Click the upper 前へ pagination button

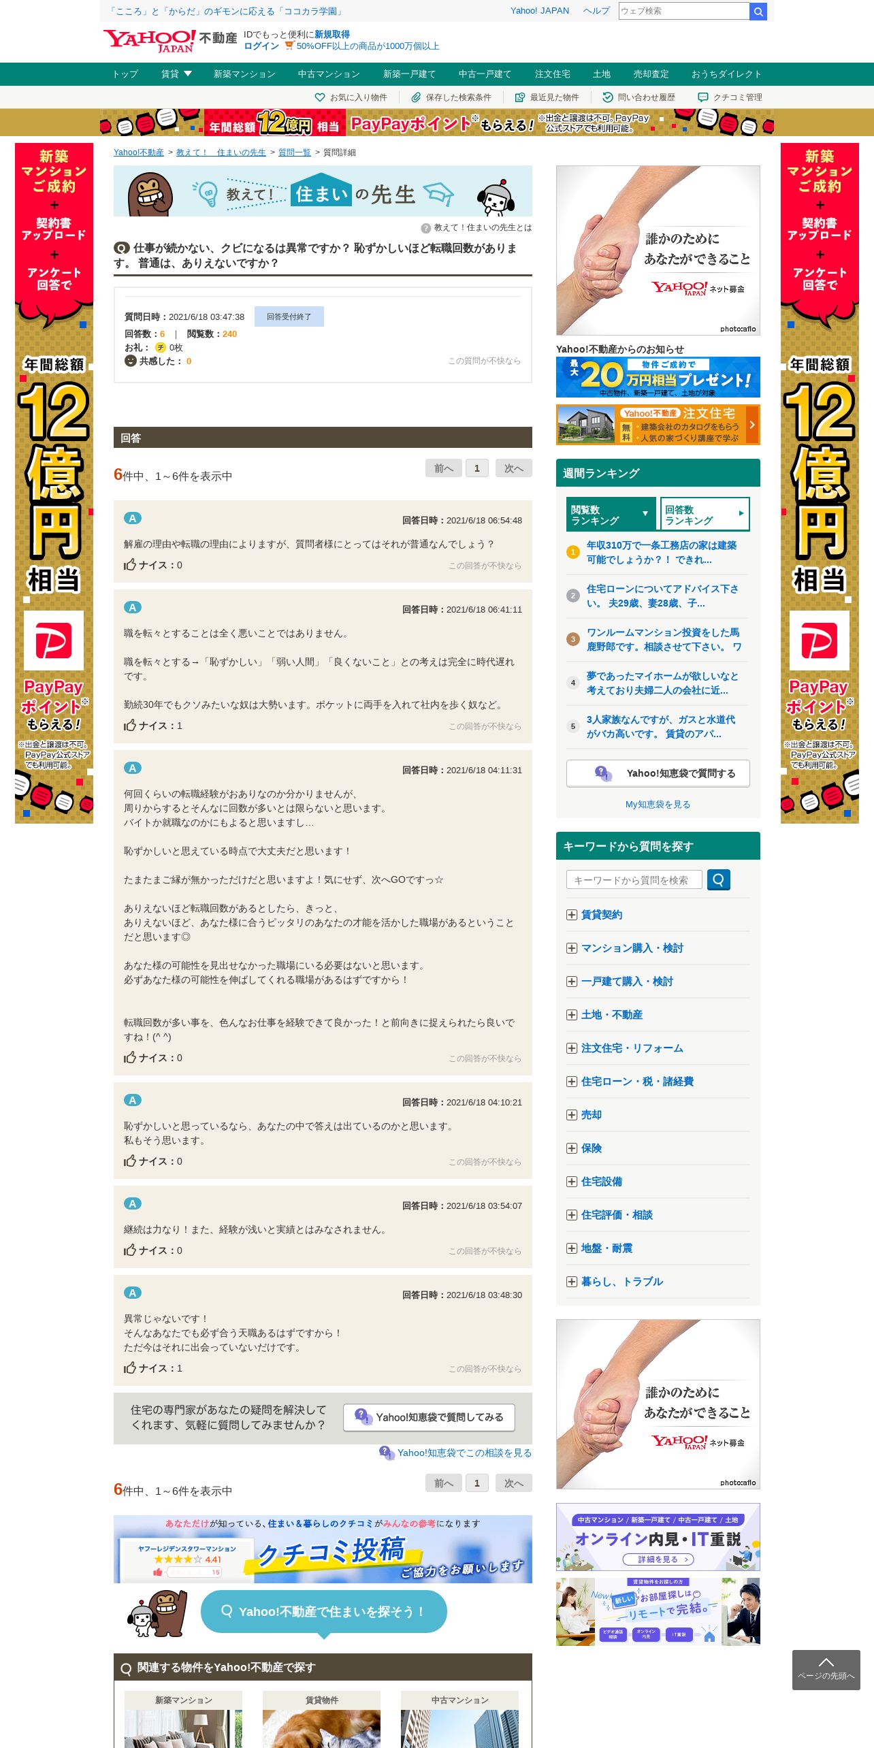click(444, 468)
